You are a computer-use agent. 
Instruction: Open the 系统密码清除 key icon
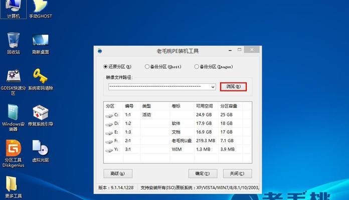click(x=41, y=79)
